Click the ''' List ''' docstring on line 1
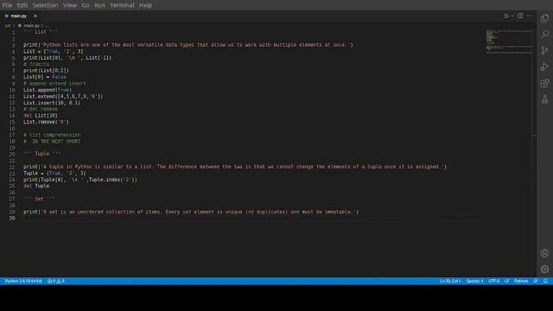This screenshot has width=553, height=311. 41,32
